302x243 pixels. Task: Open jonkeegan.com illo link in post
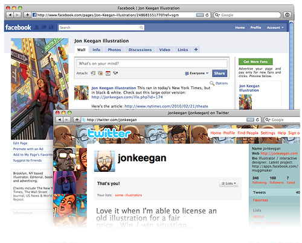pos(127,97)
